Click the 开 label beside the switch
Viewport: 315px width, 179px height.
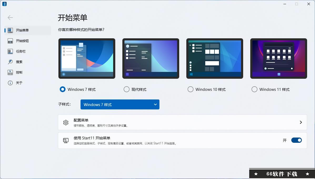285,140
